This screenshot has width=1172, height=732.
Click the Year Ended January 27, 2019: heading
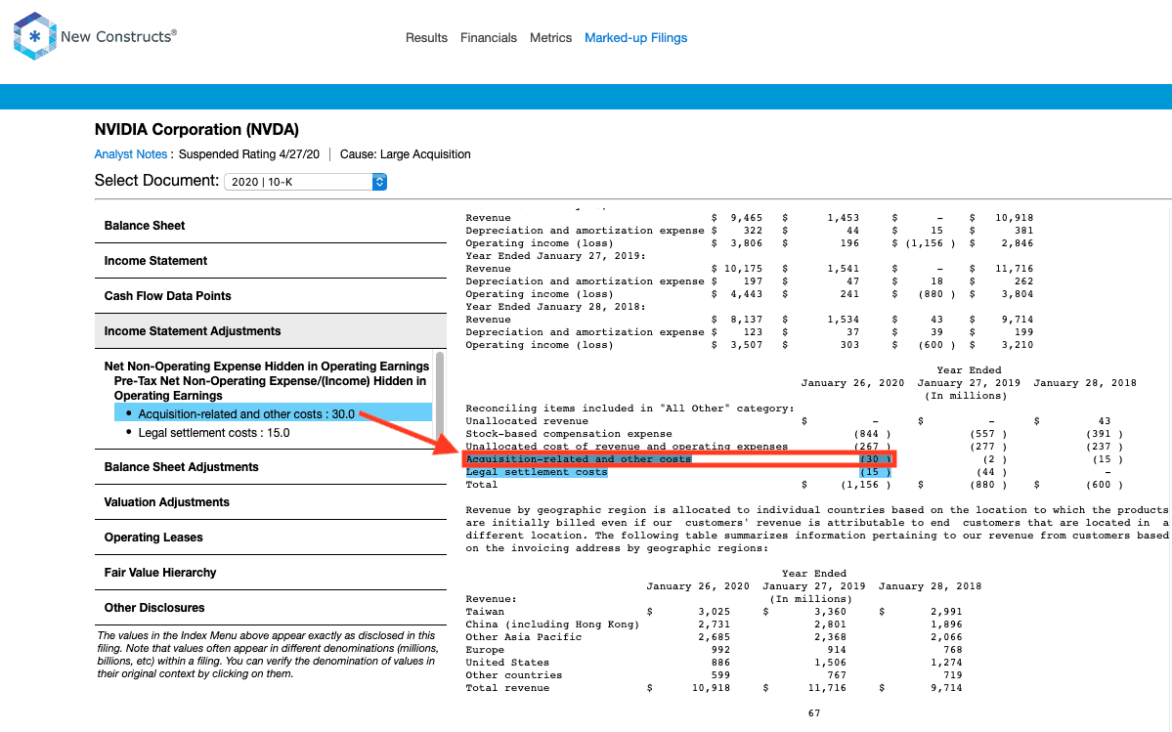[x=555, y=256]
